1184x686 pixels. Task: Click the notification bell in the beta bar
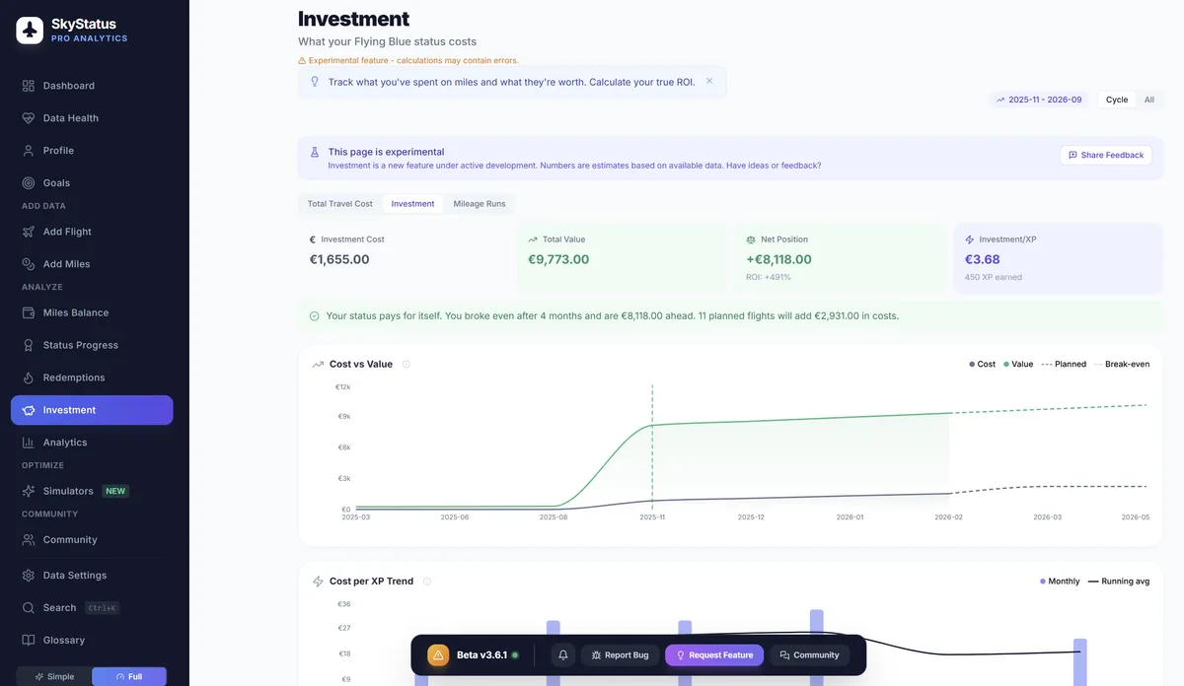tap(562, 653)
